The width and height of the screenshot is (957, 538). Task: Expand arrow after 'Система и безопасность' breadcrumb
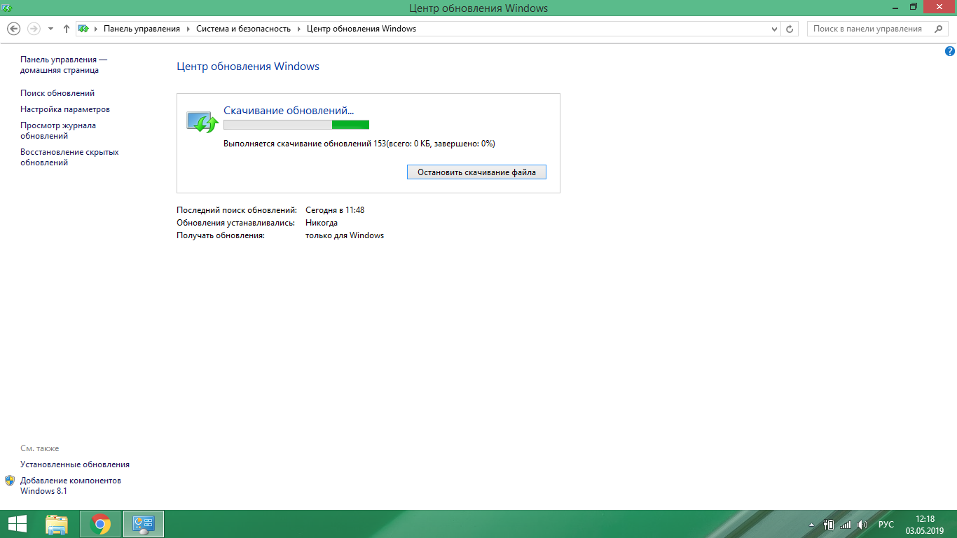299,29
